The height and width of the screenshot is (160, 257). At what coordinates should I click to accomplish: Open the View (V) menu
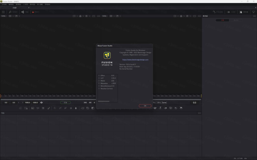tap(18, 5)
